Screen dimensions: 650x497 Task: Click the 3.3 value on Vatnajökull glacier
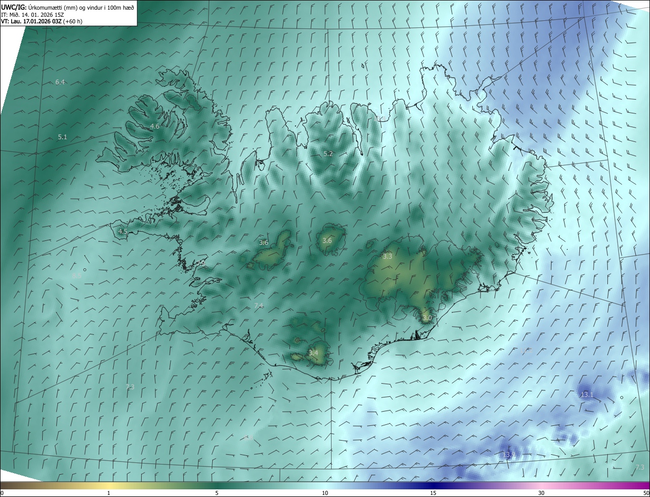pyautogui.click(x=387, y=257)
